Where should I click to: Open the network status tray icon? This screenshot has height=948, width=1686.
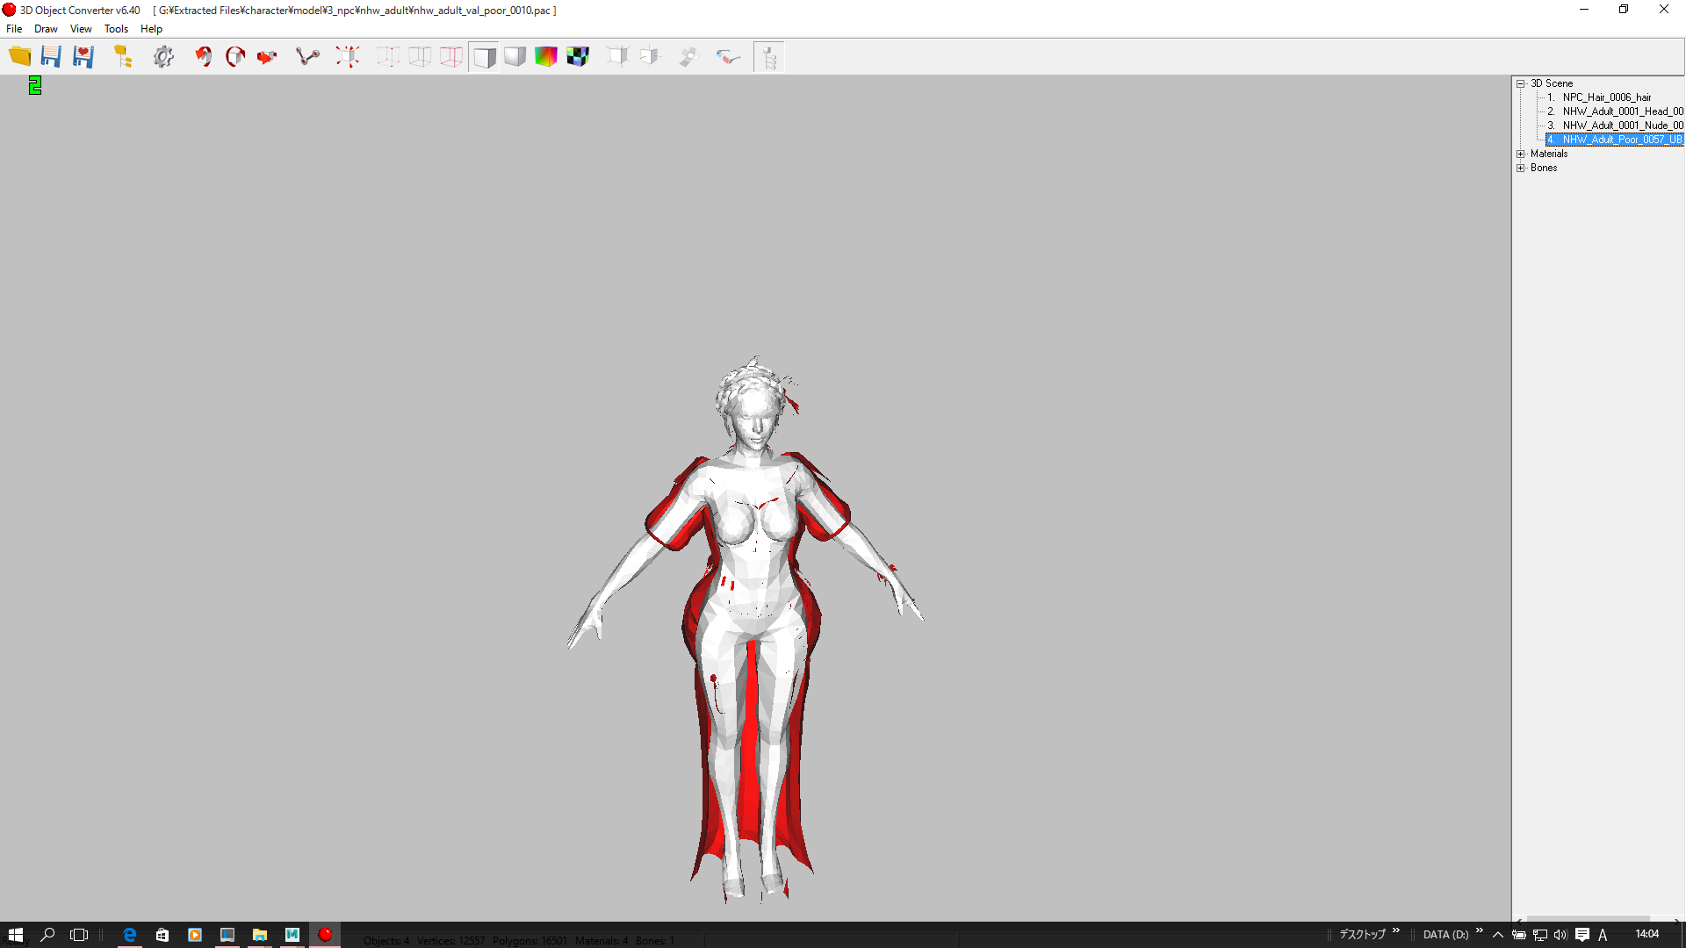click(1540, 935)
